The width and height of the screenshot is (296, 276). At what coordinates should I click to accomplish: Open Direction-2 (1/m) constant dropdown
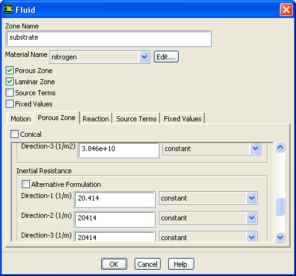click(x=251, y=218)
